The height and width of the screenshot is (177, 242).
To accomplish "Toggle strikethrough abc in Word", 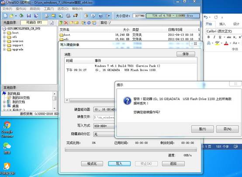I will (229, 37).
